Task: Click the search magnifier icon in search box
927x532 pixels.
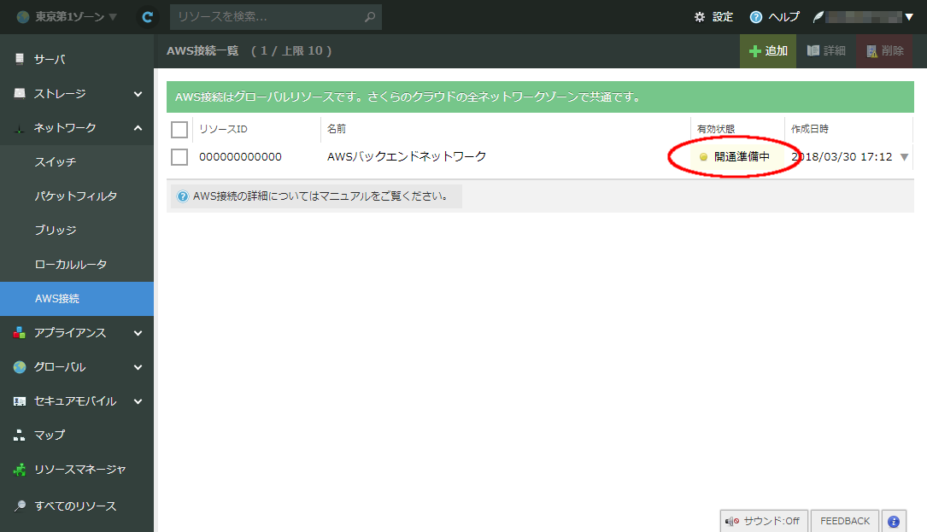Action: tap(369, 17)
